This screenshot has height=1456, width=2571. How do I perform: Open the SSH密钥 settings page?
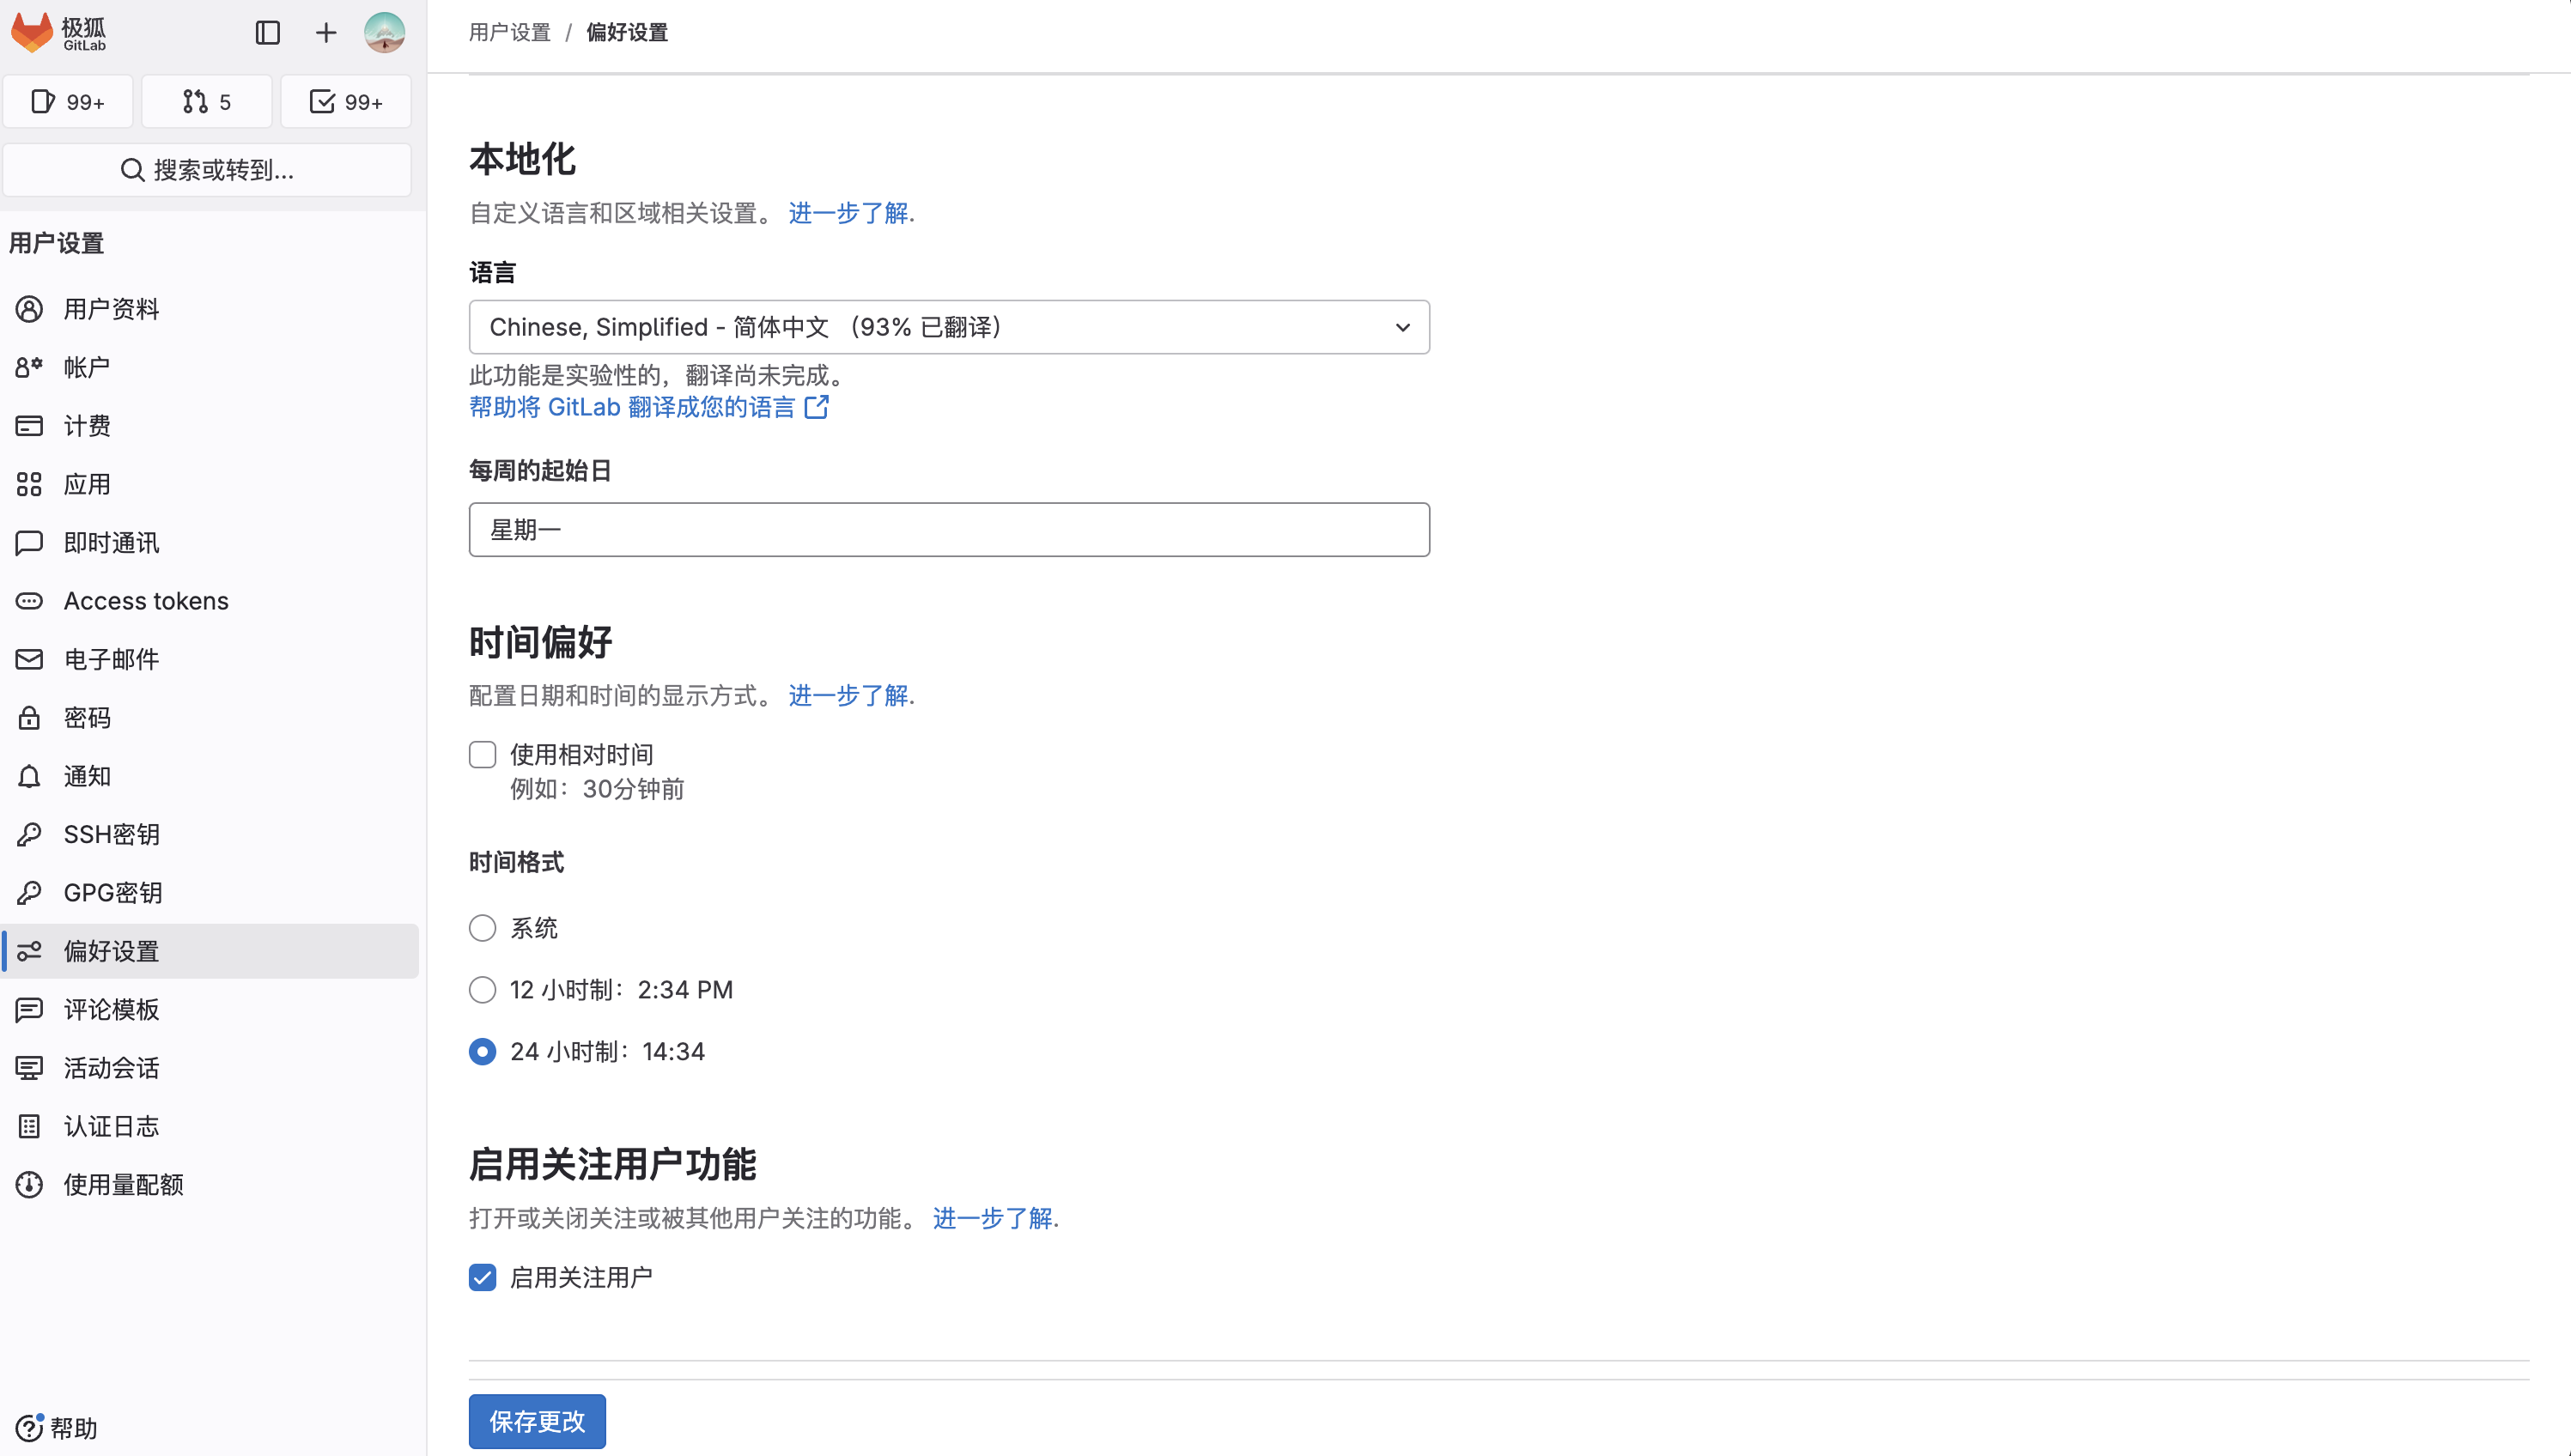pos(111,834)
